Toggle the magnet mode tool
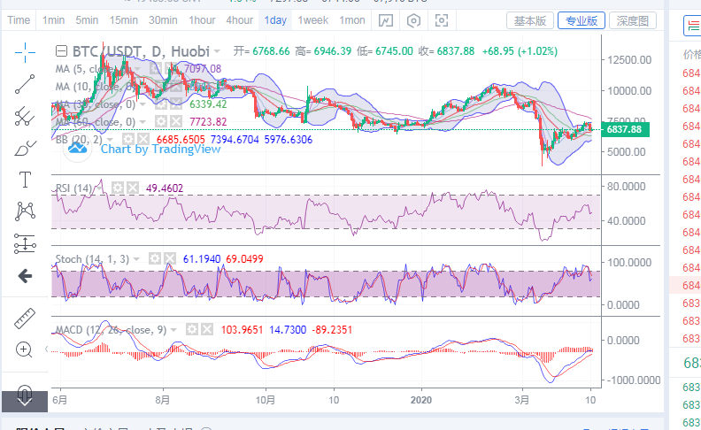Screen dimensions: 701x430 [x=25, y=394]
